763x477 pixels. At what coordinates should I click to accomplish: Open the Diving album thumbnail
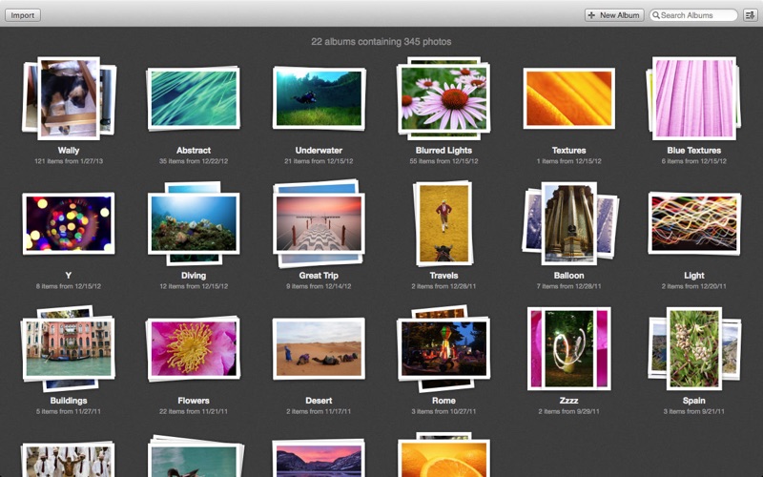pyautogui.click(x=194, y=224)
